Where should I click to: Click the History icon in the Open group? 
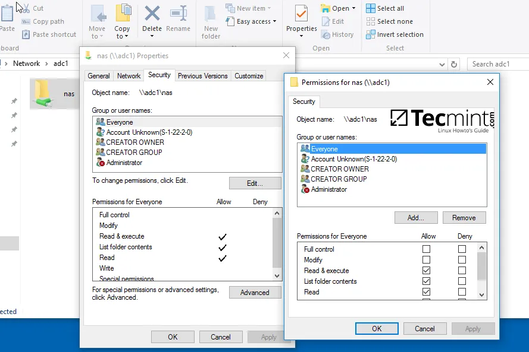[324, 34]
